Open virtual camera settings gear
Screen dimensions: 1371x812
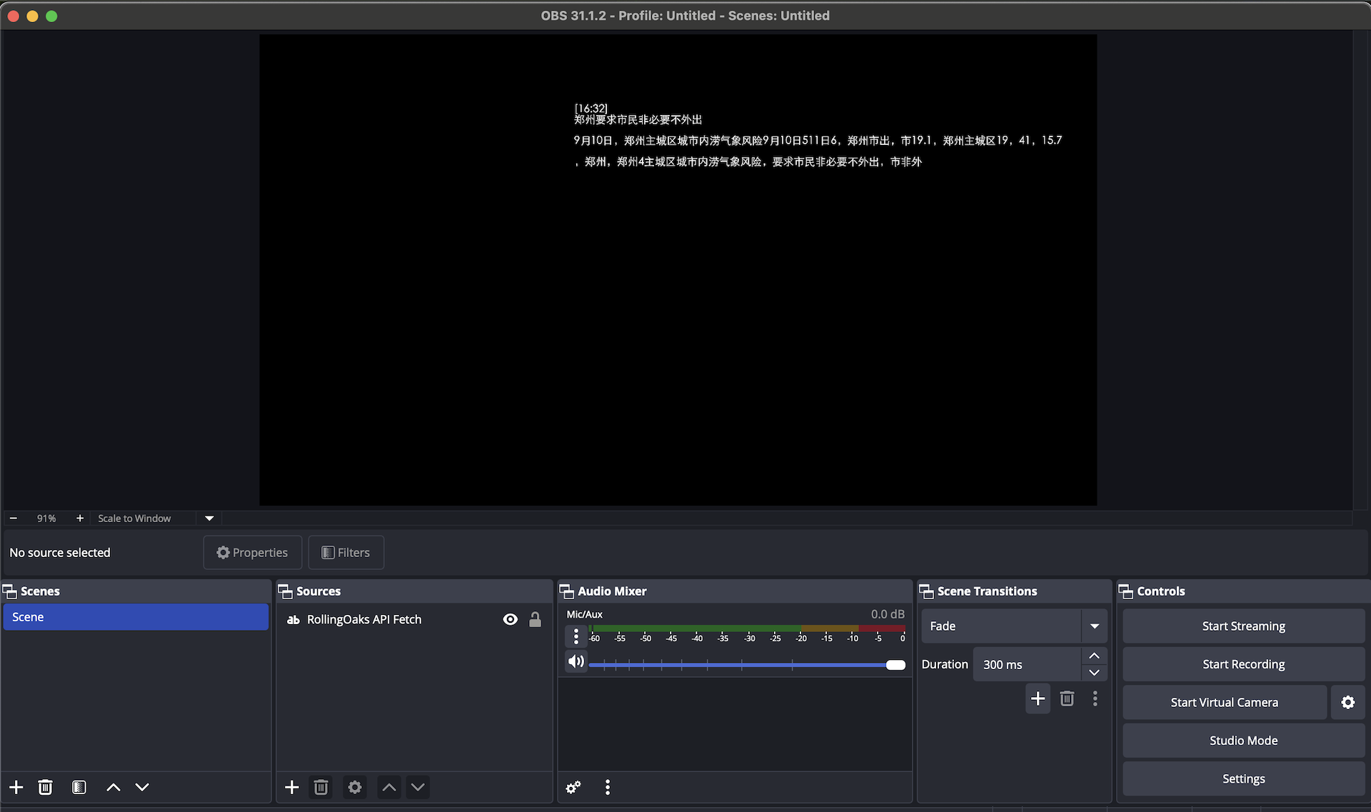click(1347, 702)
